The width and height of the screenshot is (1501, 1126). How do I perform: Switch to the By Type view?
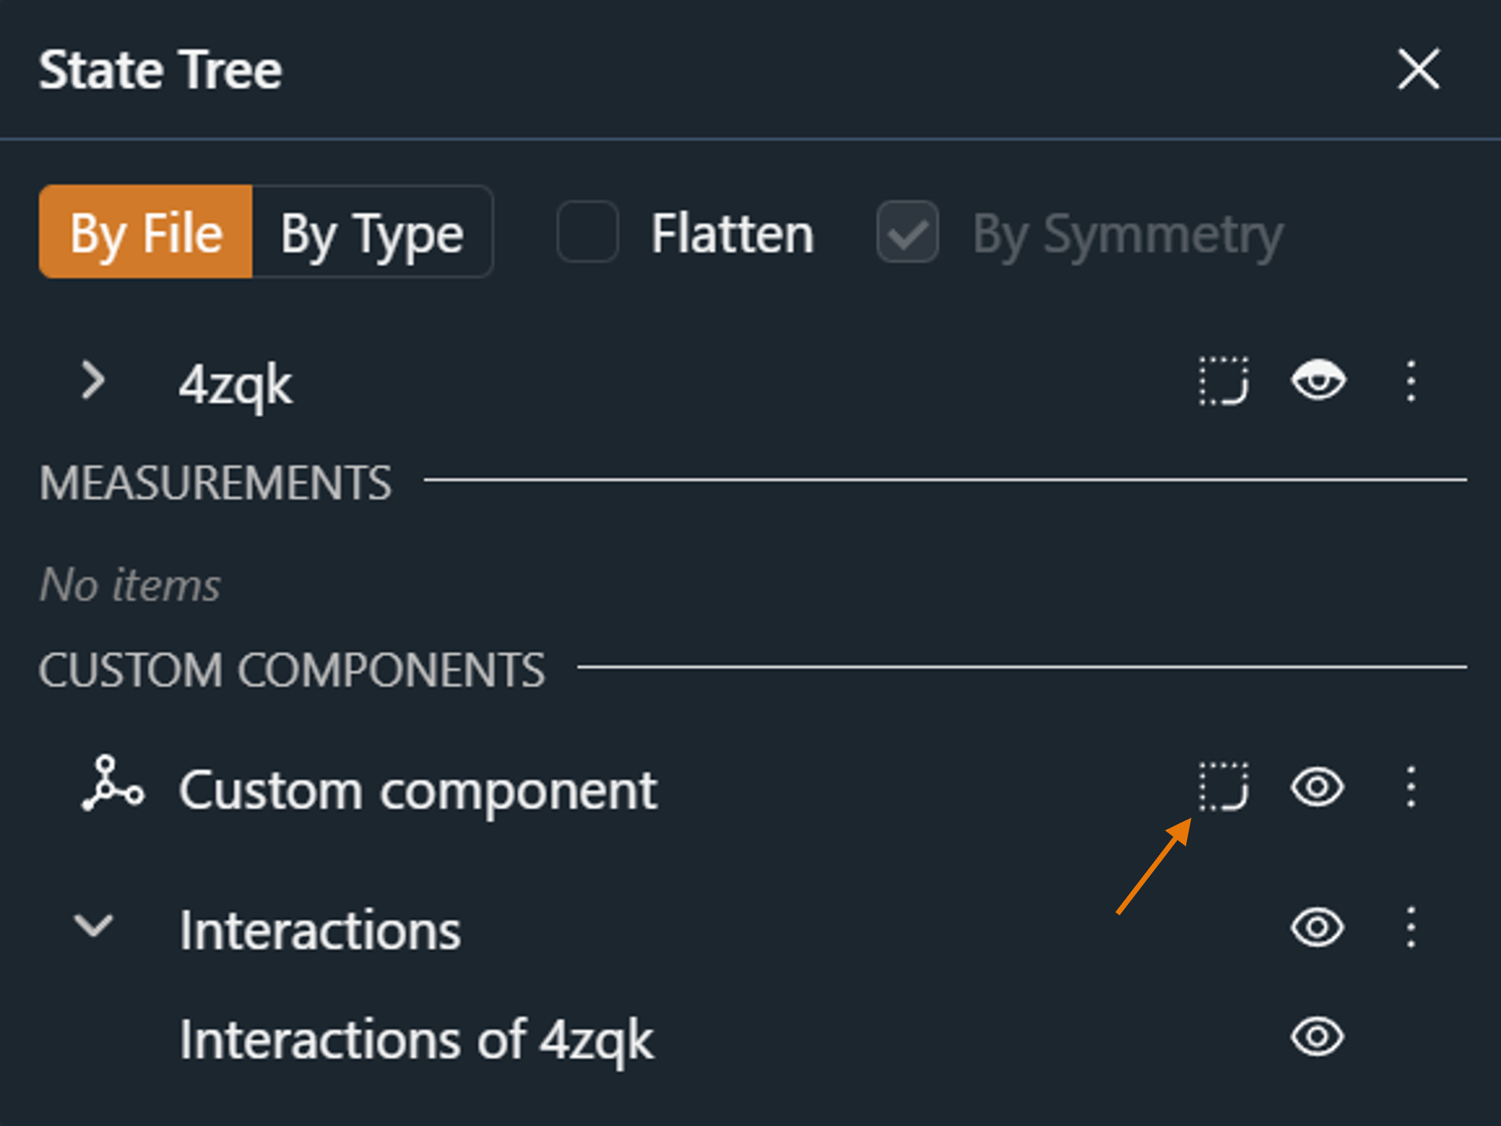(x=372, y=232)
